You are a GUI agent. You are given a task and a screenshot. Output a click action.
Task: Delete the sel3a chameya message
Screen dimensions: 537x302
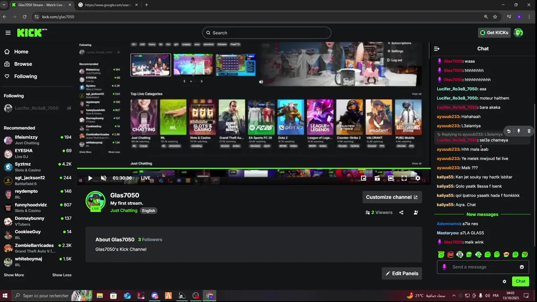[529, 131]
